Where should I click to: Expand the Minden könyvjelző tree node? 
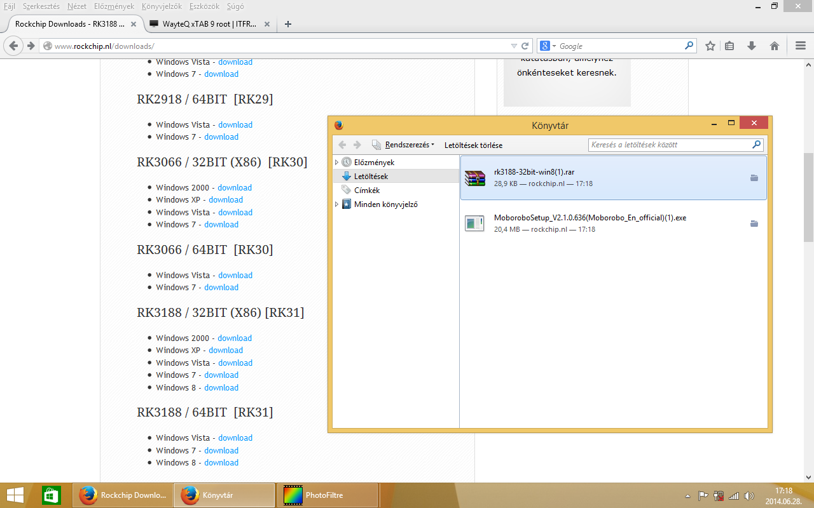coord(336,204)
